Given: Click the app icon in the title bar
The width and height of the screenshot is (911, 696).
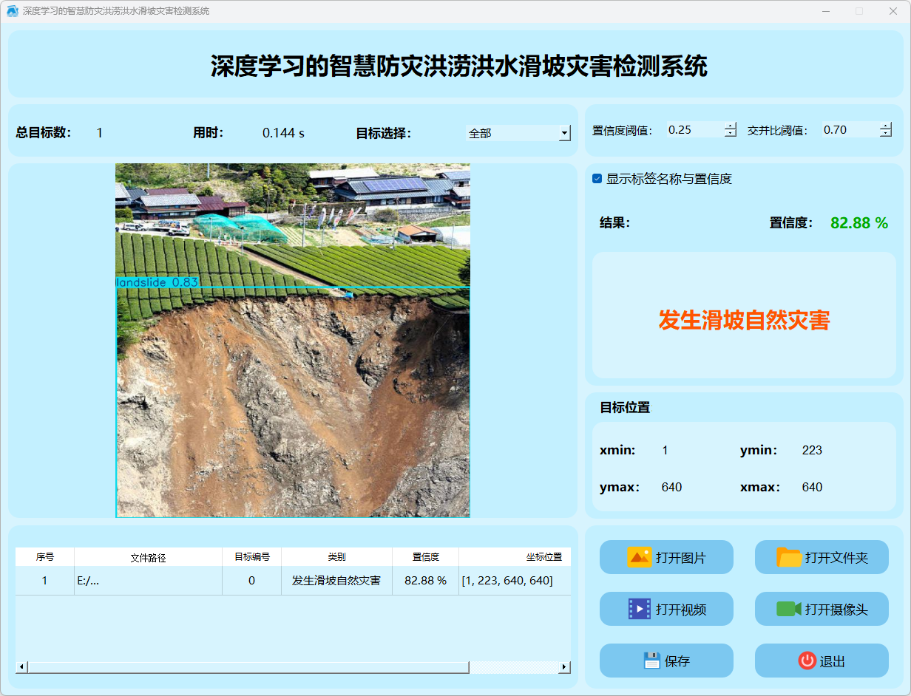Looking at the screenshot, I should tap(12, 11).
